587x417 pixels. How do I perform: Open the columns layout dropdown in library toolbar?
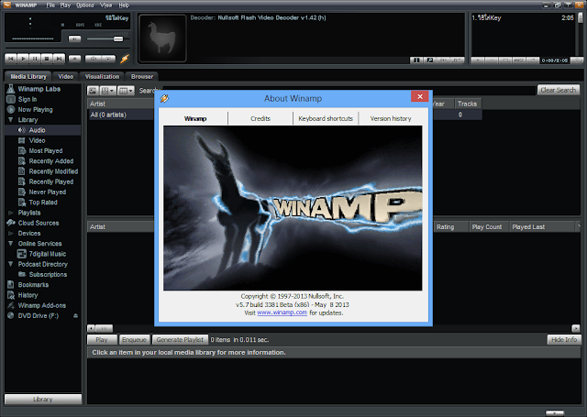pos(126,91)
